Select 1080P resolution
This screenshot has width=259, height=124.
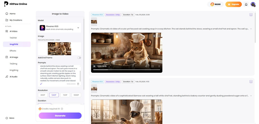(76, 95)
